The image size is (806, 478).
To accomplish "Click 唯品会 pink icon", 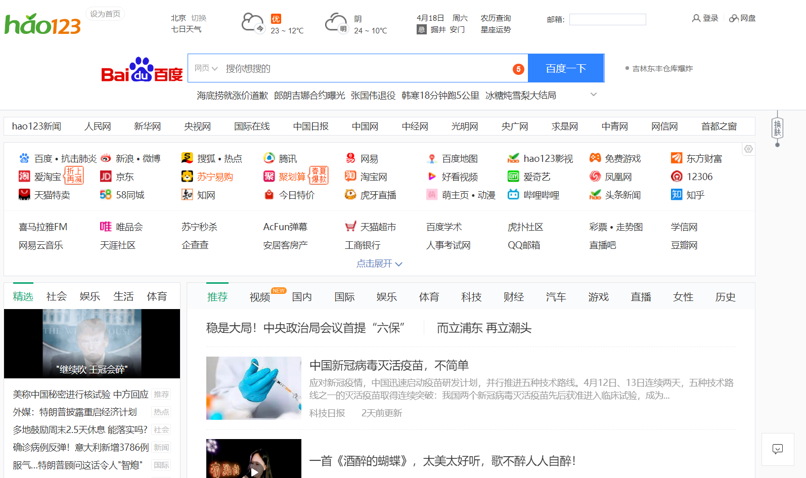I will 106,227.
